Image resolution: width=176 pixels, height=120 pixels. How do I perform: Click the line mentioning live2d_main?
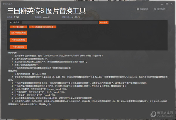(x=38, y=92)
